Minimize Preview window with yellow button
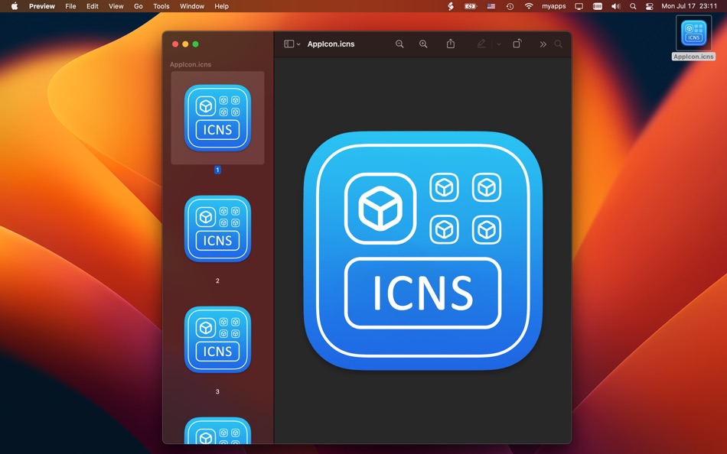Screen dimensions: 727x454 [185, 44]
